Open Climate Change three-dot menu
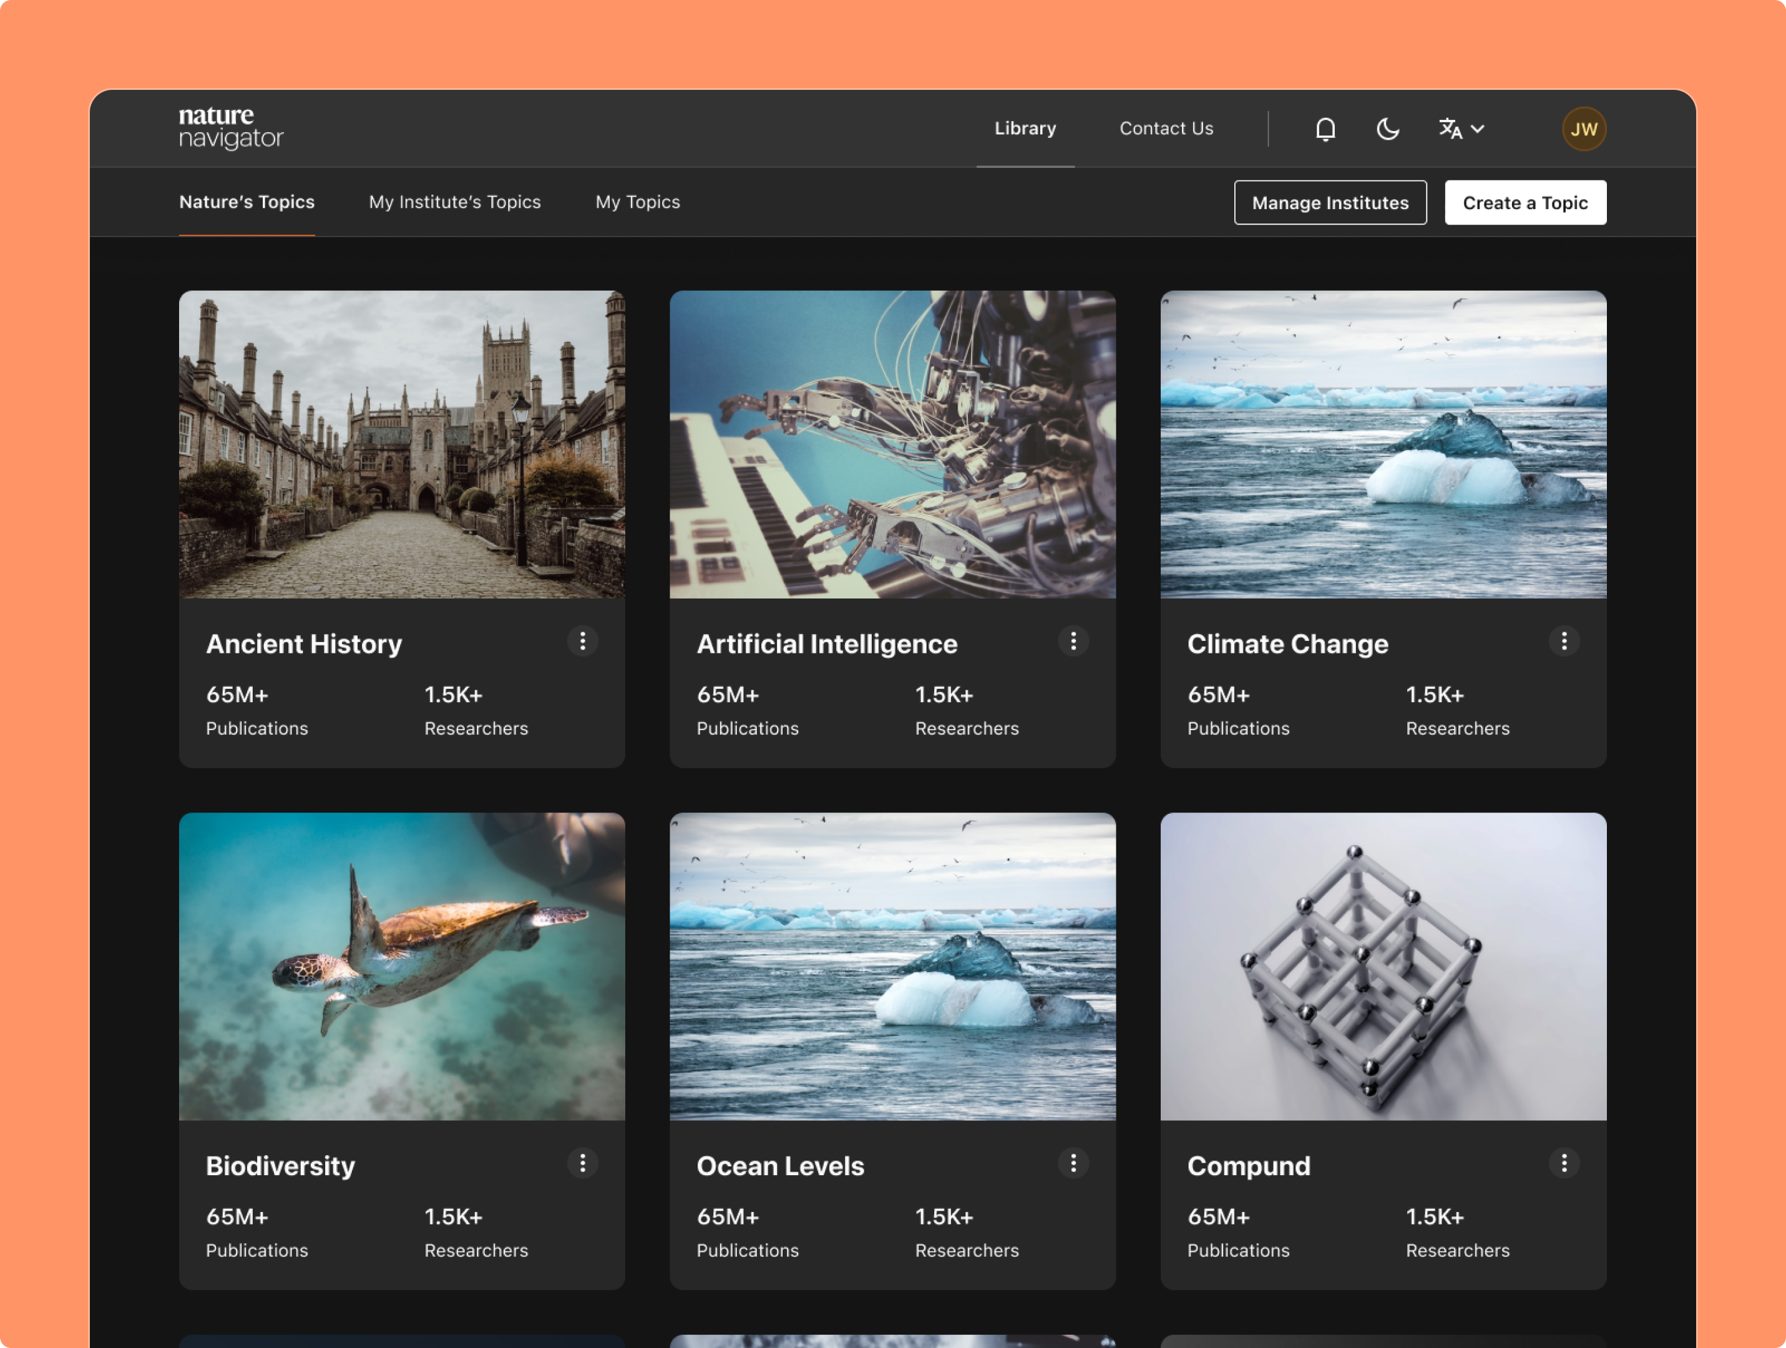This screenshot has width=1786, height=1348. [x=1564, y=642]
